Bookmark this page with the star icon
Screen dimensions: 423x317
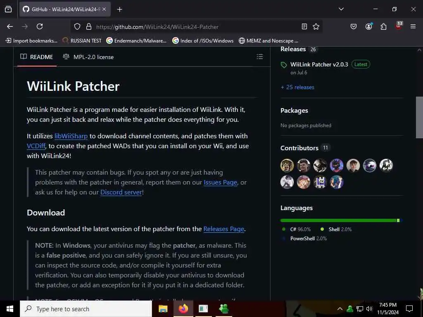316,26
